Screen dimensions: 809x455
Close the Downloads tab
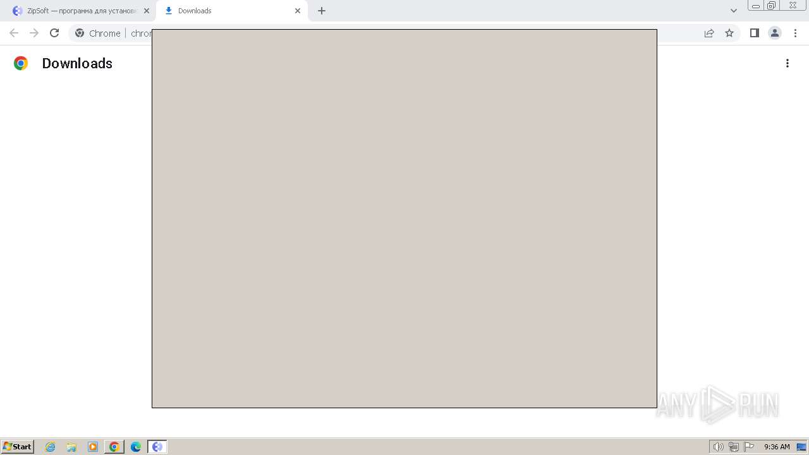pos(298,11)
